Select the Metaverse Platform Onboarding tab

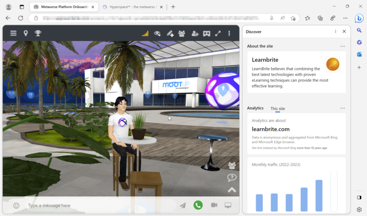tap(64, 7)
